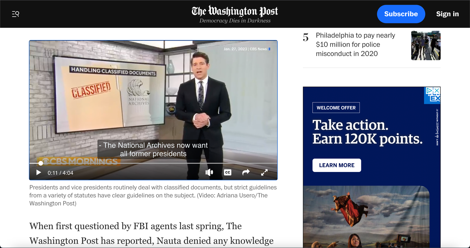
Task: Click Learn More on the Amex ad
Action: point(337,165)
